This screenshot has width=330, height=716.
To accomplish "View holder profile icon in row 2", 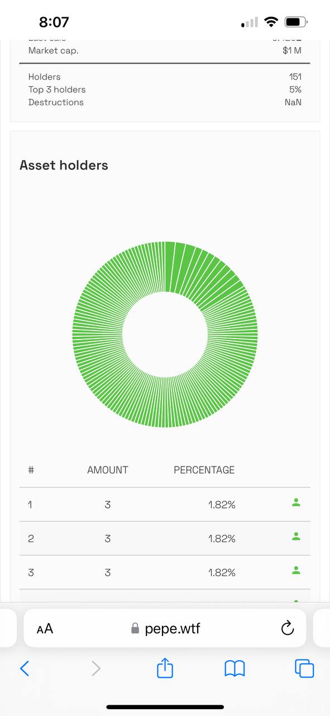I will coord(296,536).
